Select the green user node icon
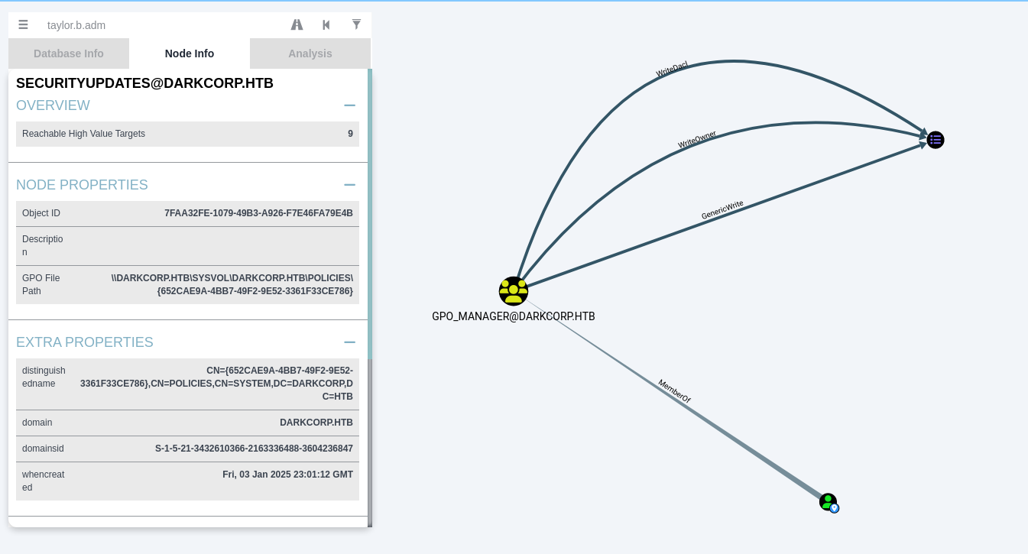This screenshot has width=1028, height=554. click(828, 502)
